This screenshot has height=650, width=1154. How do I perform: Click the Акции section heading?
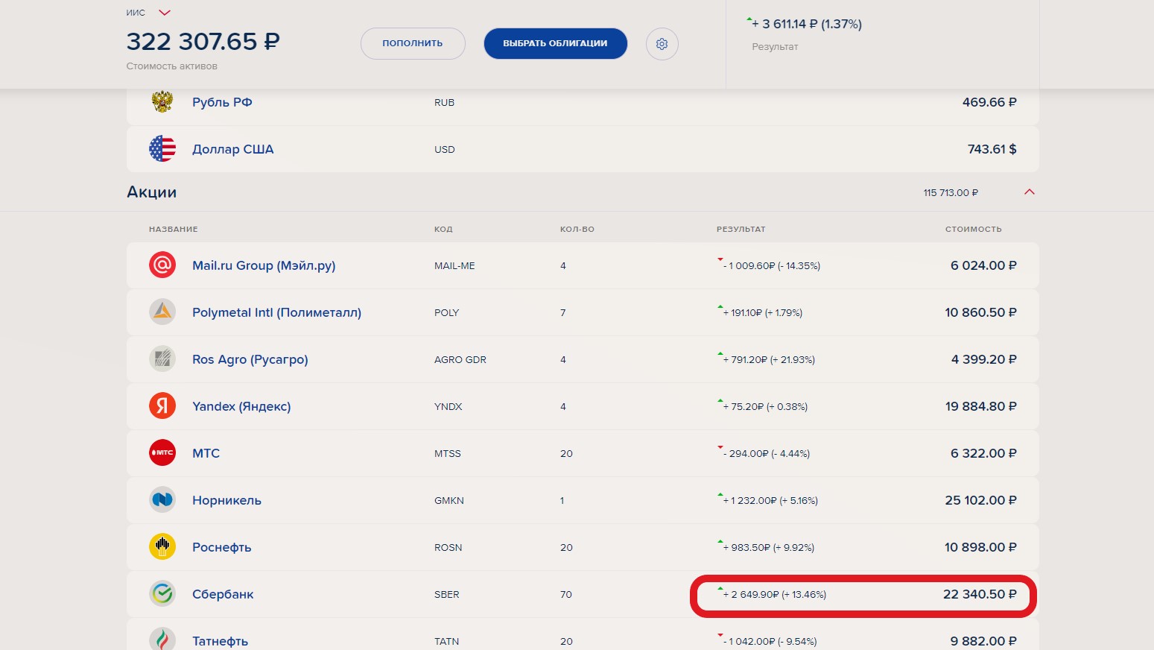(x=152, y=192)
